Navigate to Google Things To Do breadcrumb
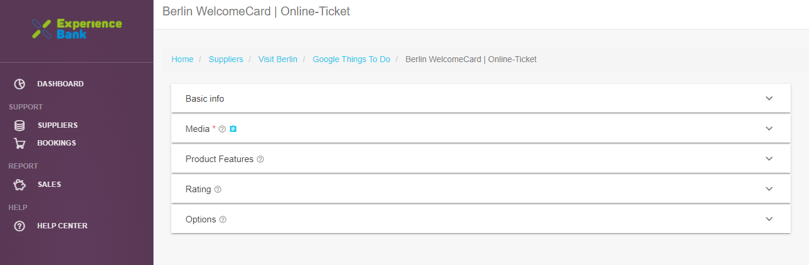809x265 pixels. [x=351, y=59]
